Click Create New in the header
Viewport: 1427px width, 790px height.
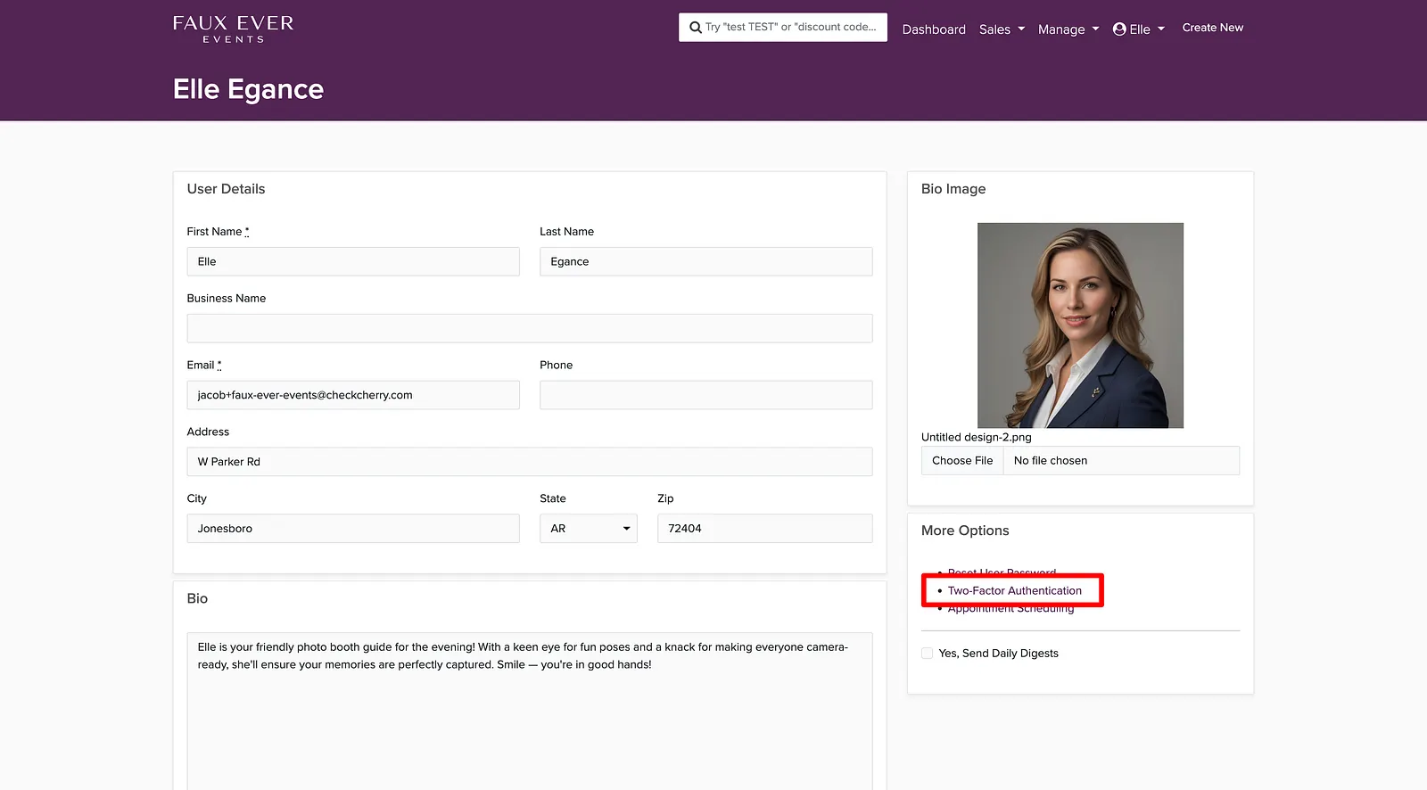coord(1212,28)
